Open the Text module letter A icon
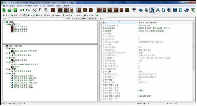 coord(158,10)
